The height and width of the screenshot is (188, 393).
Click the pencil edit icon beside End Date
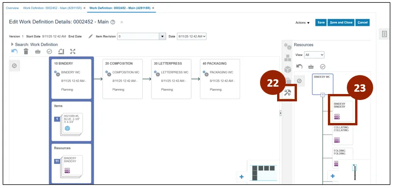(91, 36)
